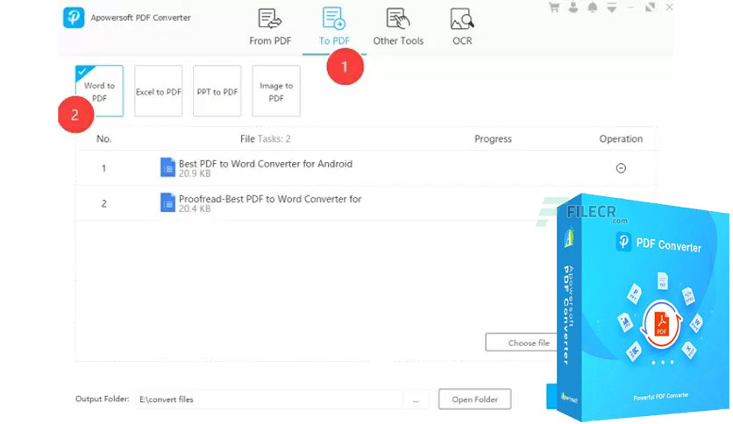The image size is (733, 424).
Task: Select file 'Best PDF to Word Converter for Android'
Action: pos(266,164)
